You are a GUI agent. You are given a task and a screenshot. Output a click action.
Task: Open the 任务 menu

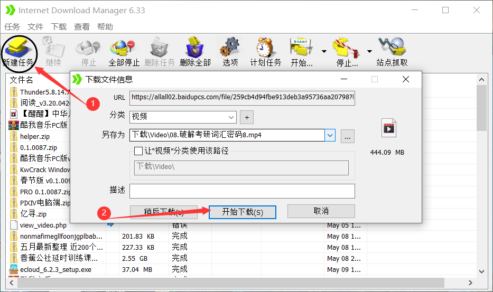tap(12, 27)
